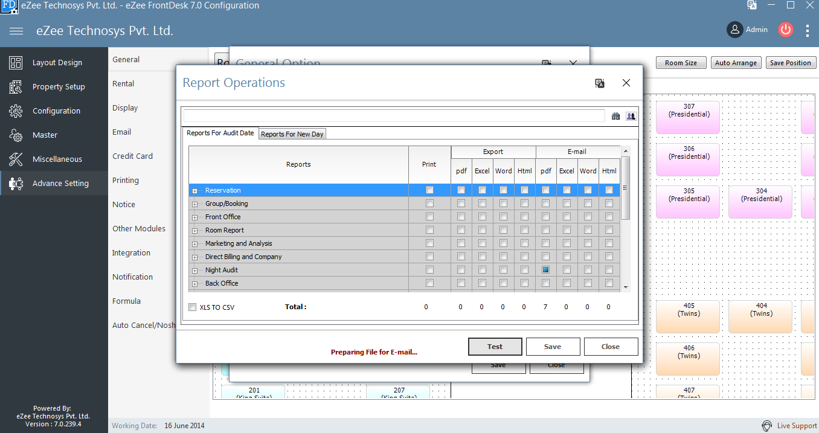Open the Email settings menu item
Image resolution: width=819 pixels, height=433 pixels.
tap(121, 132)
